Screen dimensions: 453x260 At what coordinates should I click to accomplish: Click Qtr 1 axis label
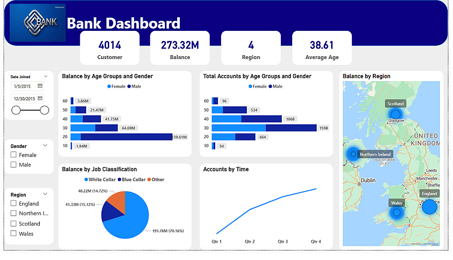[217, 241]
